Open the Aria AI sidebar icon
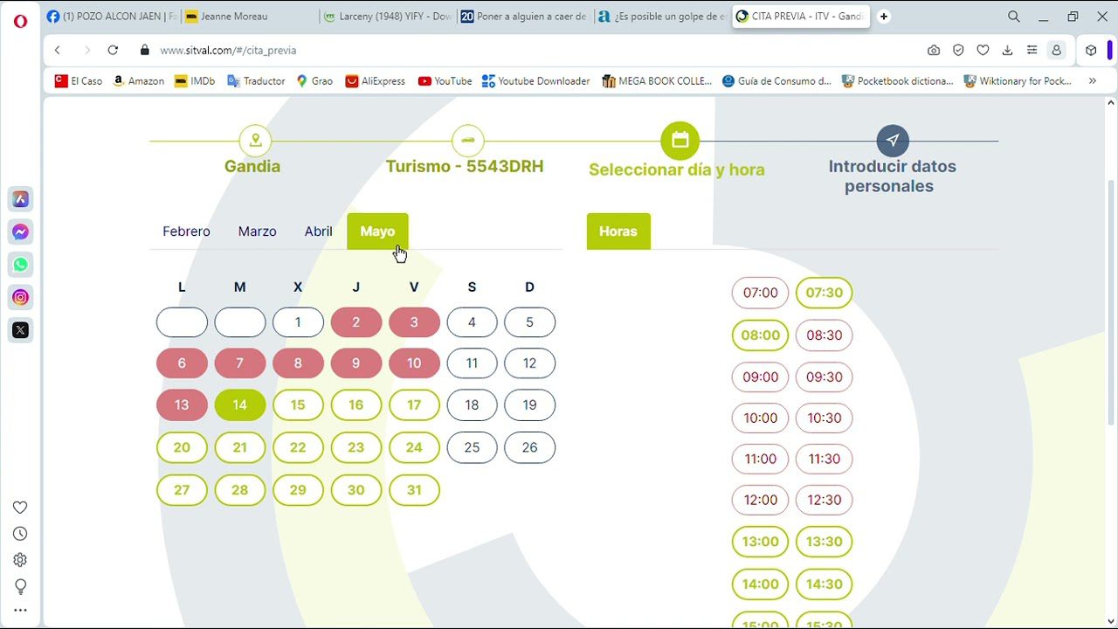The image size is (1118, 629). click(x=21, y=199)
